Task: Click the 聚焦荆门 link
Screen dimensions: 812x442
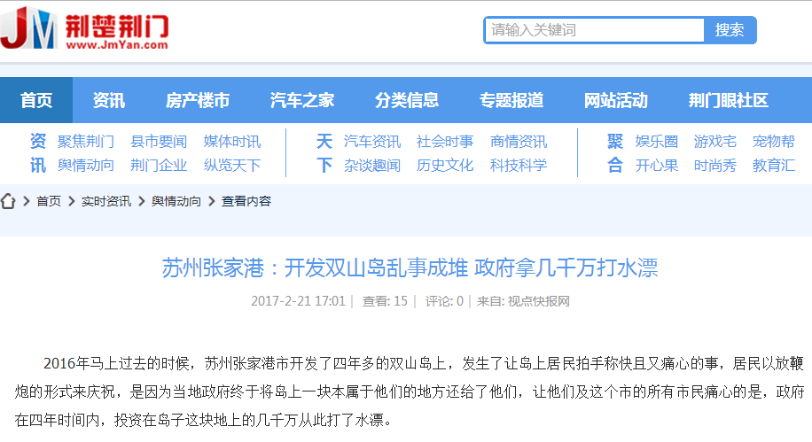Action: tap(86, 142)
